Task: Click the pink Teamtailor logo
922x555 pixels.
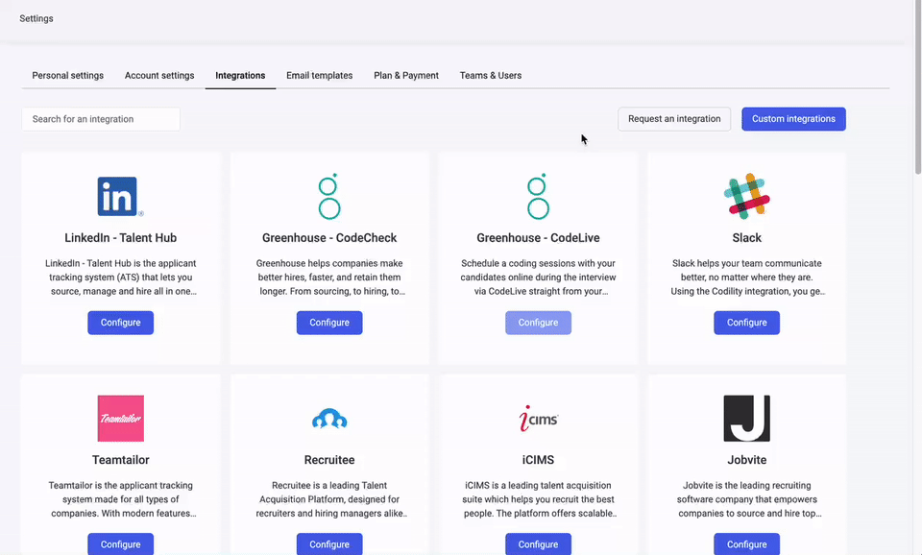Action: [119, 419]
